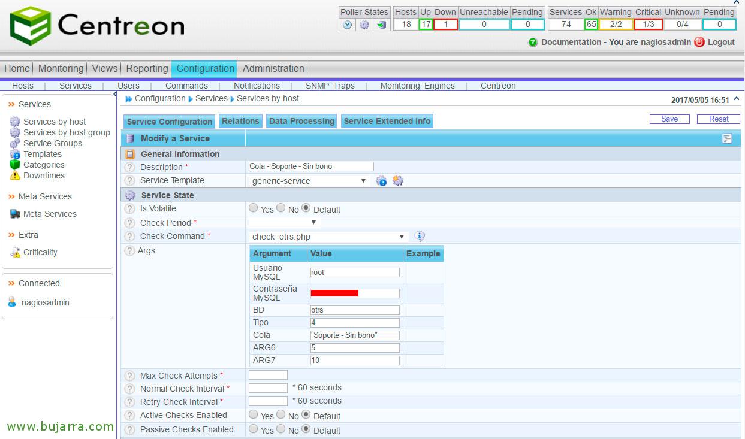745x439 pixels.
Task: Click Services in the breadcrumb
Action: pos(212,98)
